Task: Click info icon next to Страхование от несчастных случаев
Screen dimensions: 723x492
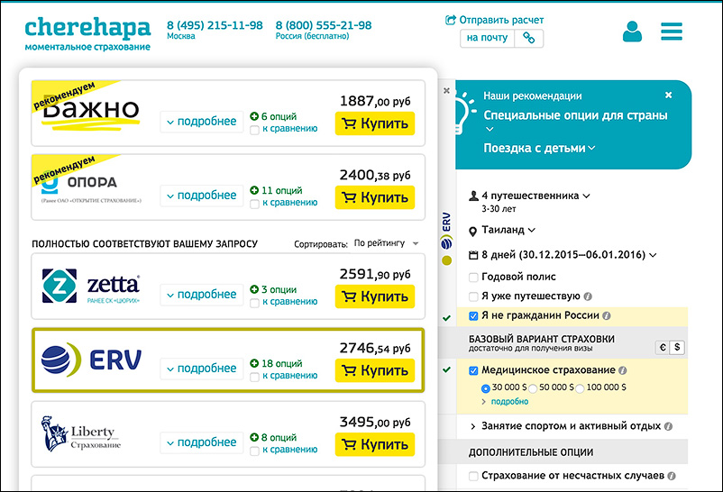Action: (672, 476)
